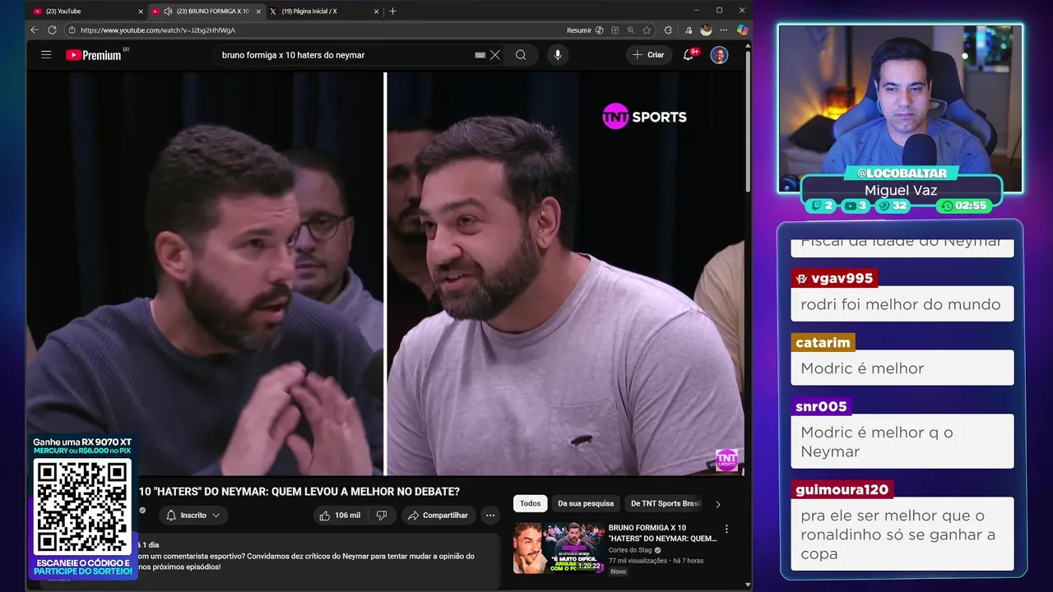Open TNT Sports channel watermark in video
This screenshot has height=592, width=1053.
click(726, 460)
